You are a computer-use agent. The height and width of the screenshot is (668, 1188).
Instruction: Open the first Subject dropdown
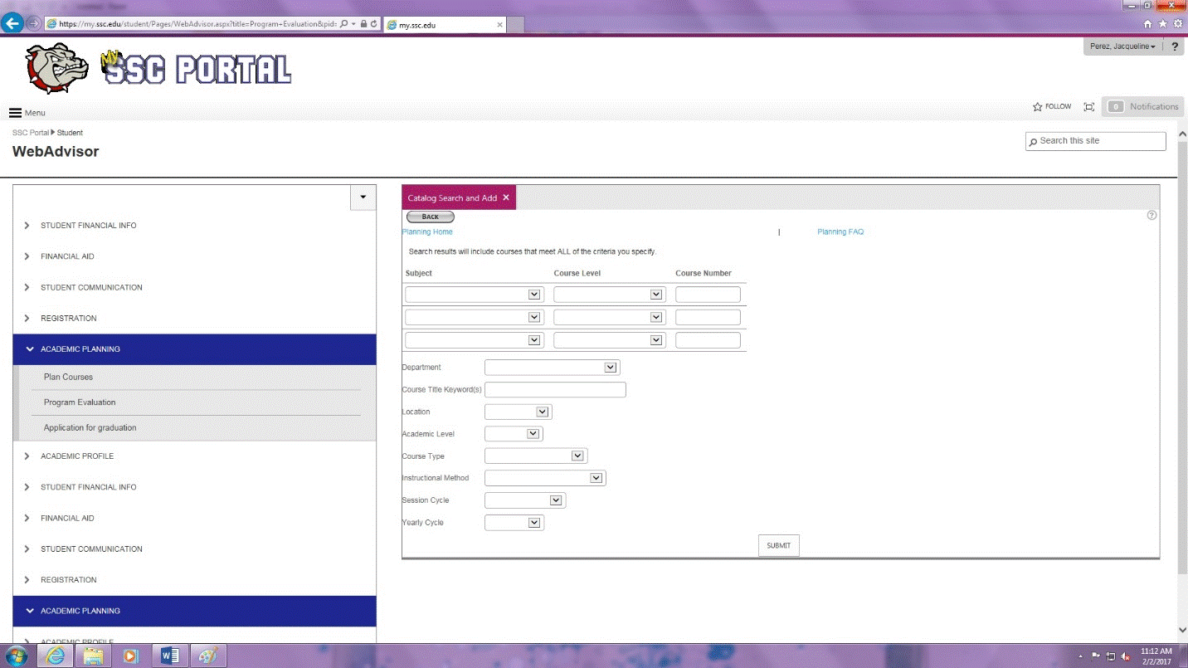474,295
